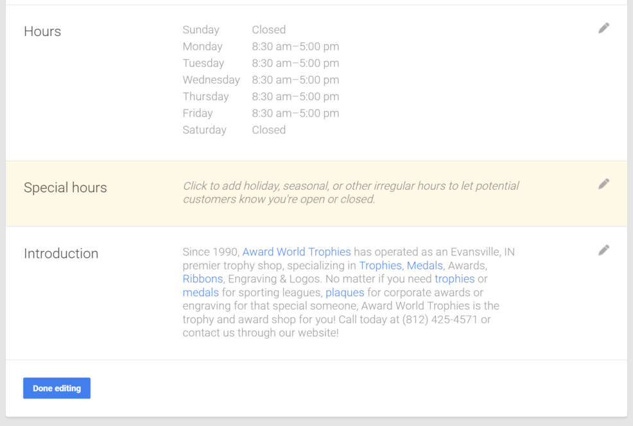633x426 pixels.
Task: Follow the Trophies link in introduction
Action: tap(380, 266)
